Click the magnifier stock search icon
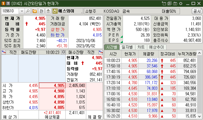This screenshot has height=120, width=203. point(28,11)
